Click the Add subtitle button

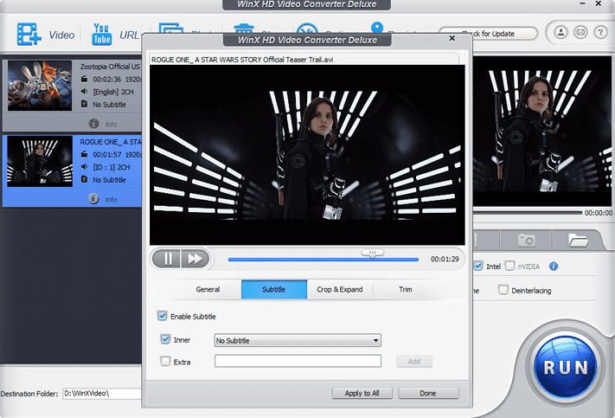[414, 361]
